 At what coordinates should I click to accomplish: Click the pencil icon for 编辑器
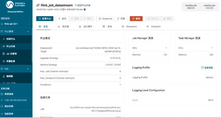pos(4,76)
